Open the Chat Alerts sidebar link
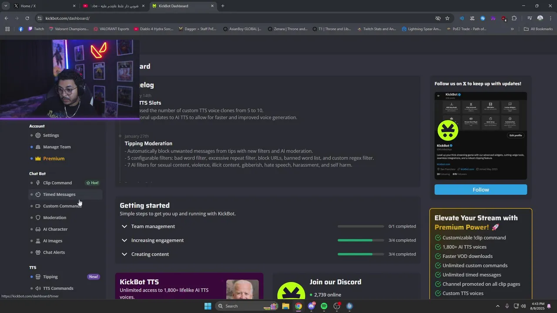Screen dimensions: 557x313 point(54,253)
